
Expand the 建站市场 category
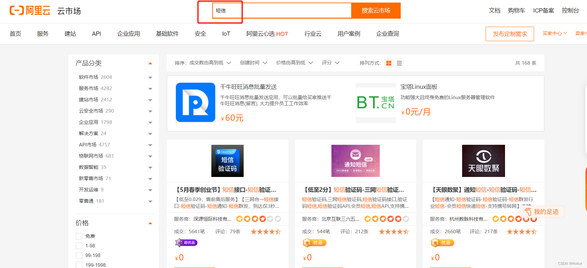(150, 100)
